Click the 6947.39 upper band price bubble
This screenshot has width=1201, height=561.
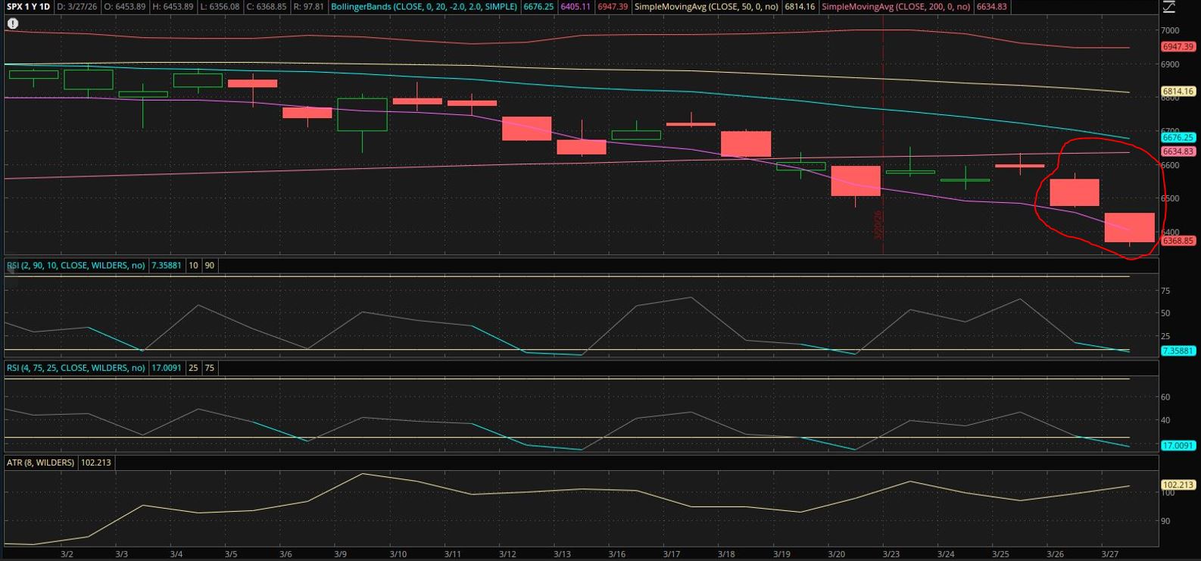1178,47
